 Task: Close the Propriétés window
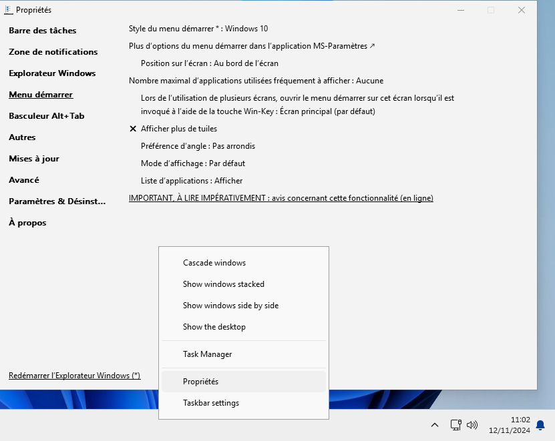coord(522,10)
